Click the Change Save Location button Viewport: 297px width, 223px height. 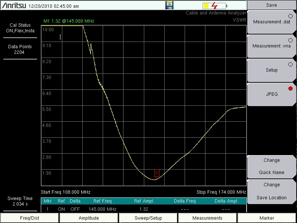click(271, 191)
